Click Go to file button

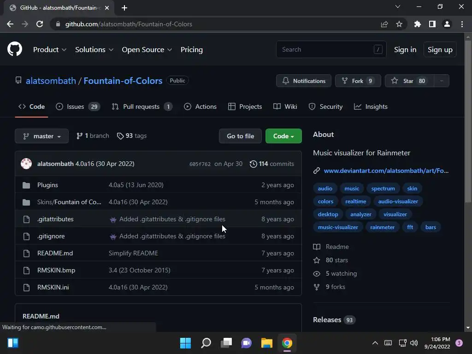click(240, 136)
